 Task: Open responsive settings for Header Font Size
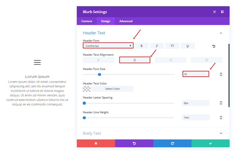[x=221, y=74]
